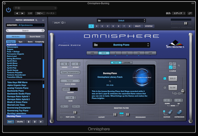This screenshot has height=136, width=198.
Task: Click the Spectrasonics logo
Action: point(175,44)
